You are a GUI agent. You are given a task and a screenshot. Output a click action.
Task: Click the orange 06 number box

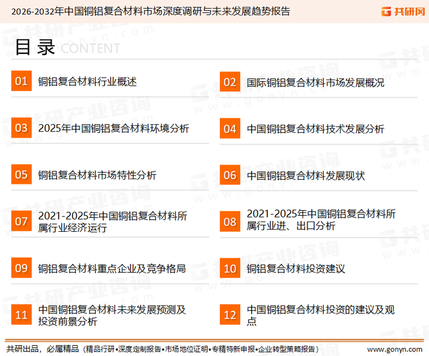[230, 175]
